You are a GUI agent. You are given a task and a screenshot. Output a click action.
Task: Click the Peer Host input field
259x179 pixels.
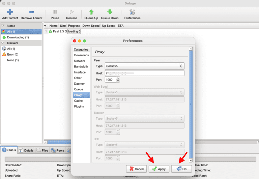(145, 73)
